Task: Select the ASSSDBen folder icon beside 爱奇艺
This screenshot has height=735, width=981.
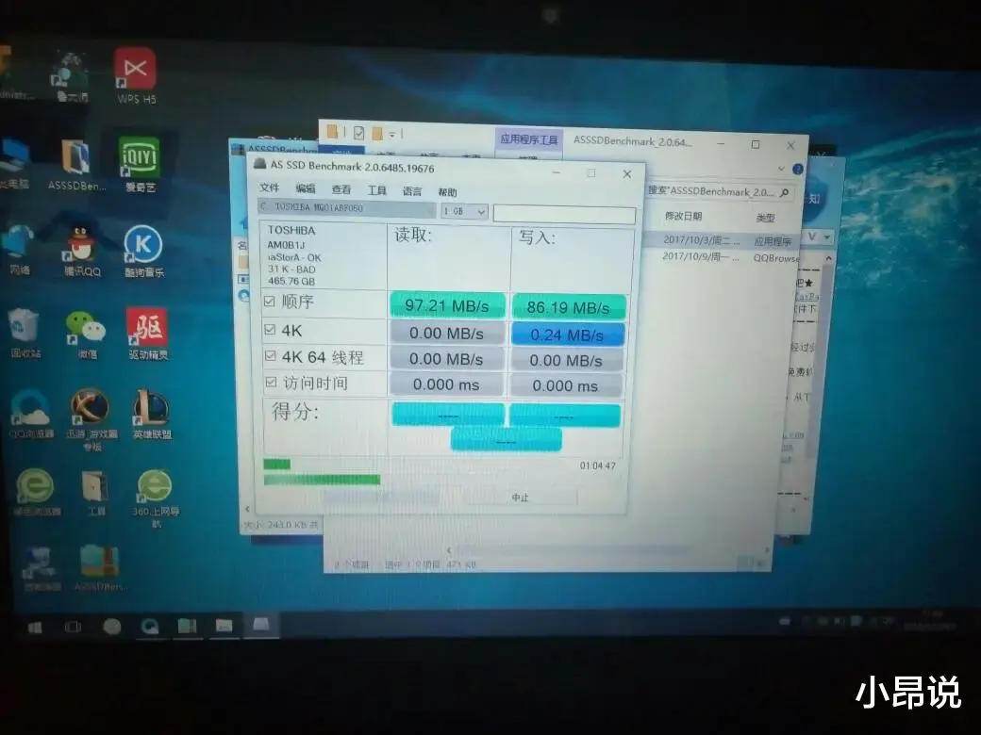Action: 77,164
